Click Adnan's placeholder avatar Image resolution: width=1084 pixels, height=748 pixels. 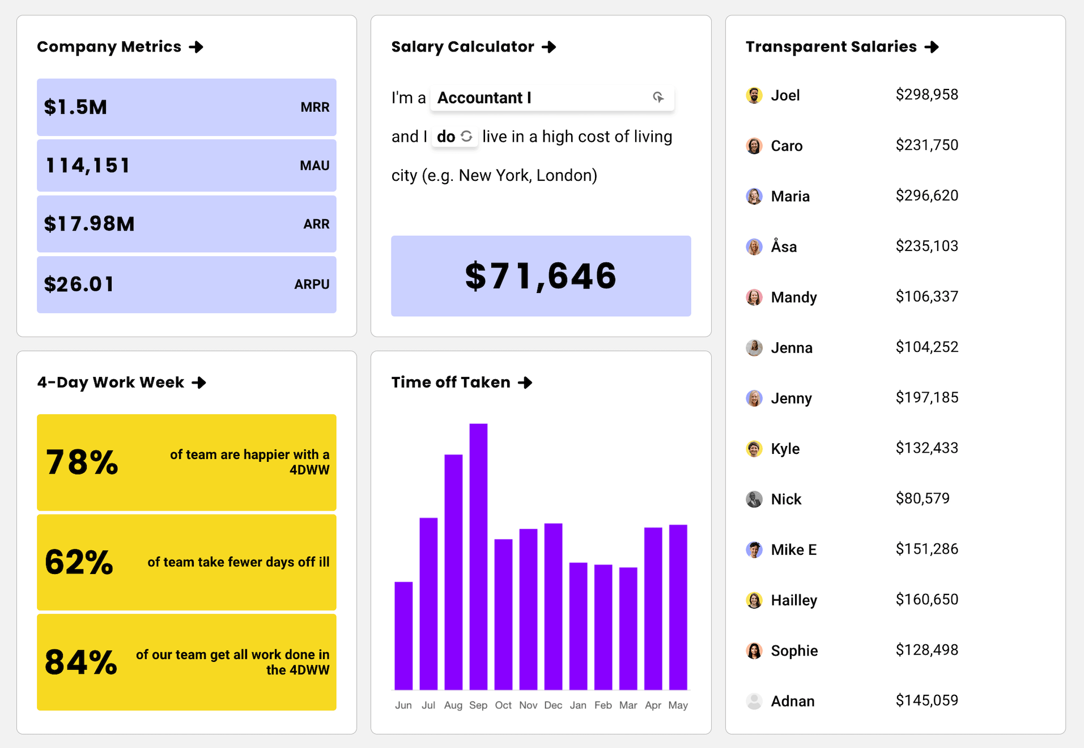click(754, 700)
